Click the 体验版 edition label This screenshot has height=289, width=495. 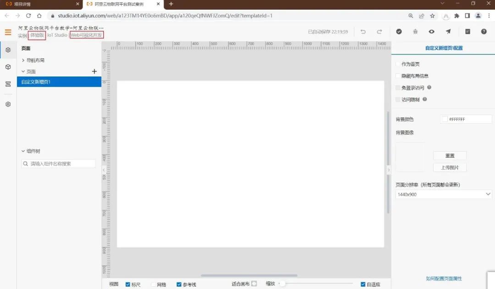(x=37, y=35)
